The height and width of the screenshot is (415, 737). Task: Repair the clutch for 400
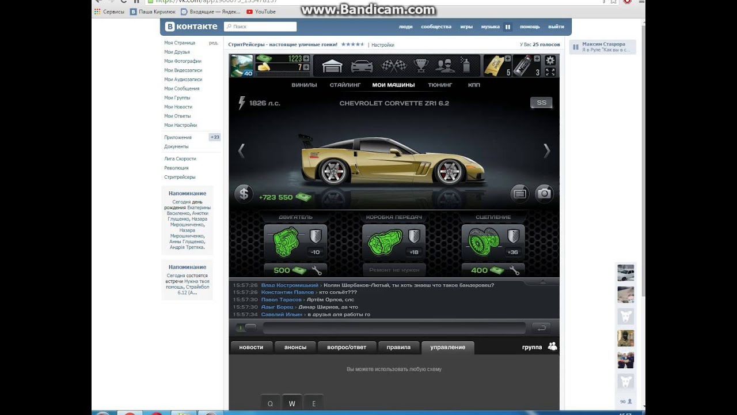[493, 270]
